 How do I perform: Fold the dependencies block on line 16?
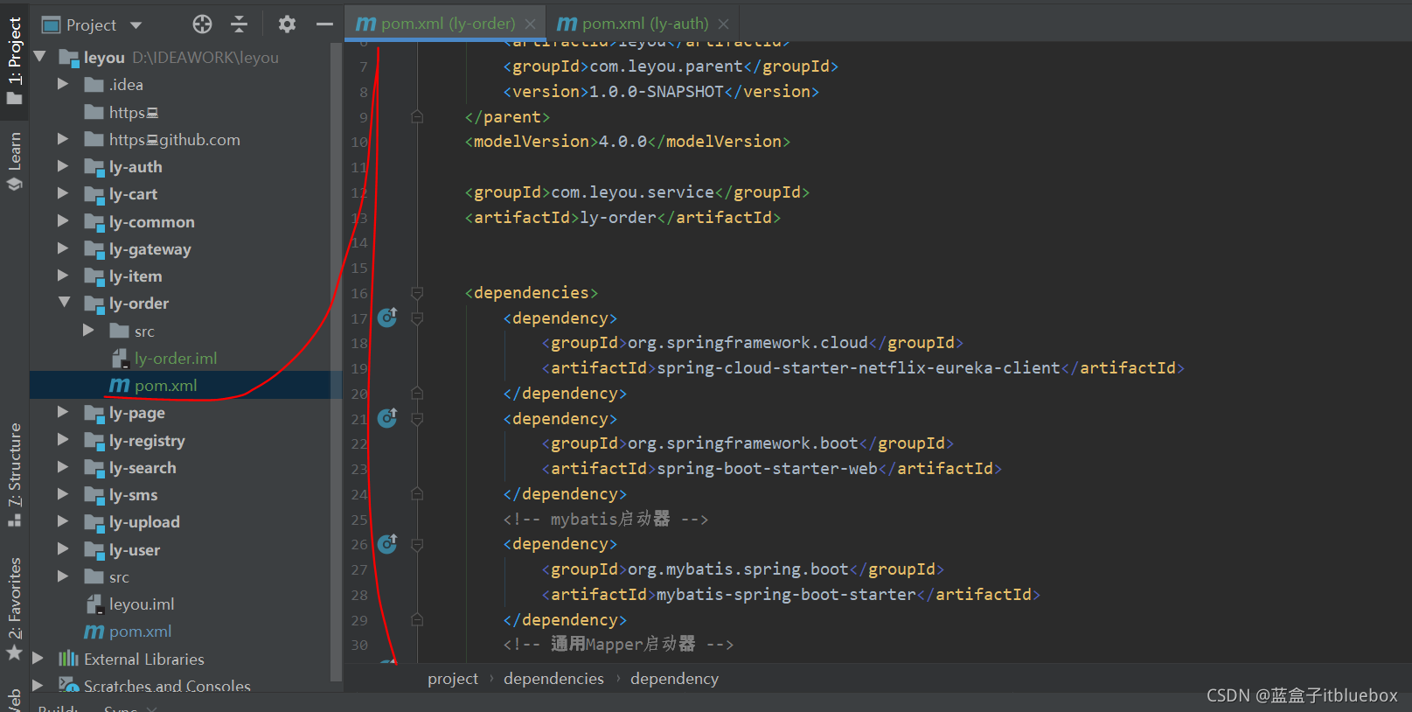pos(417,293)
